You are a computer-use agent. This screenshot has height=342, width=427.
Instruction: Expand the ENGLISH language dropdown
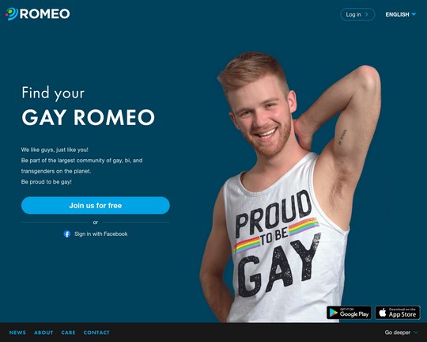401,14
